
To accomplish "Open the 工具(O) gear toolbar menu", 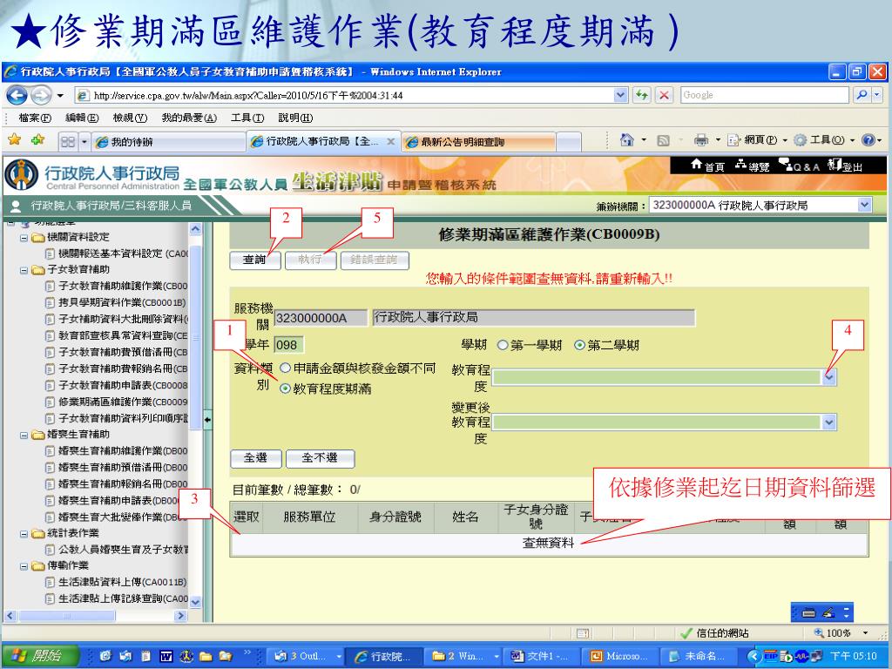I will coord(825,140).
